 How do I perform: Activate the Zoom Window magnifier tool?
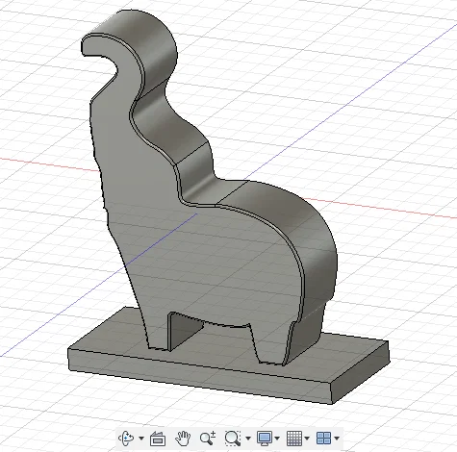coord(233,439)
